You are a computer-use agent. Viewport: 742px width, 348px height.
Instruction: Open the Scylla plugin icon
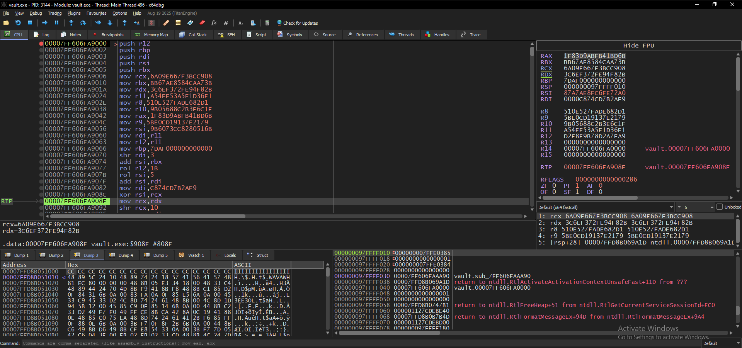(x=151, y=23)
